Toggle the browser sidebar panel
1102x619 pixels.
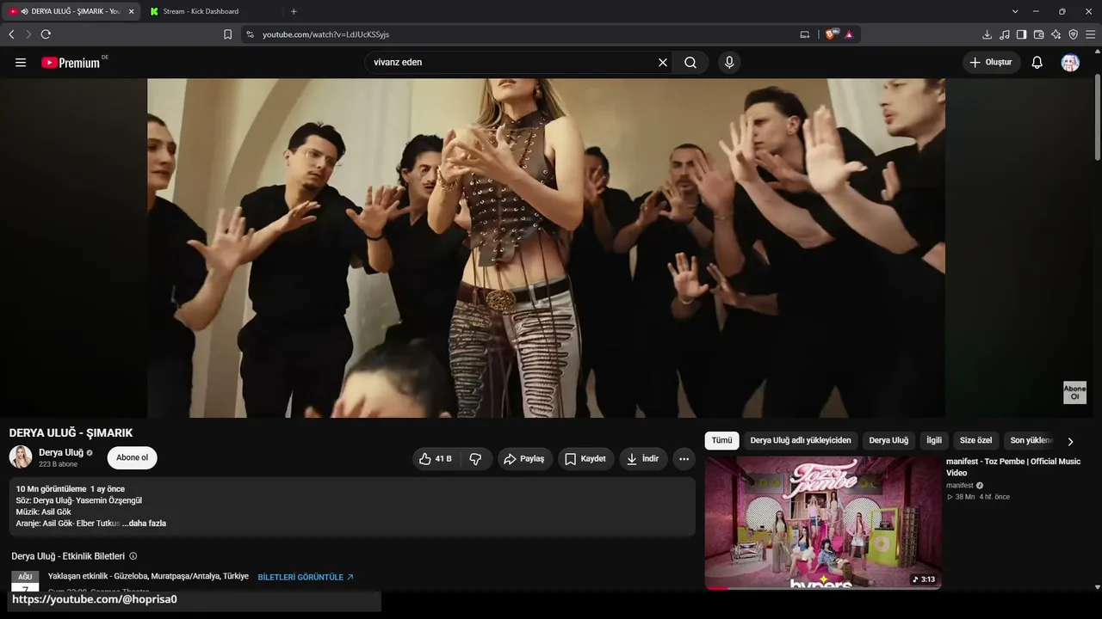pyautogui.click(x=1021, y=34)
